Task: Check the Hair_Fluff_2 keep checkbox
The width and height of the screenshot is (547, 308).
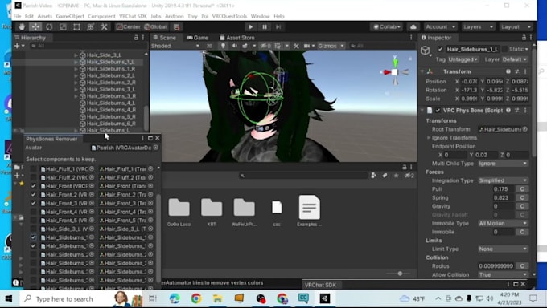Action: click(33, 177)
